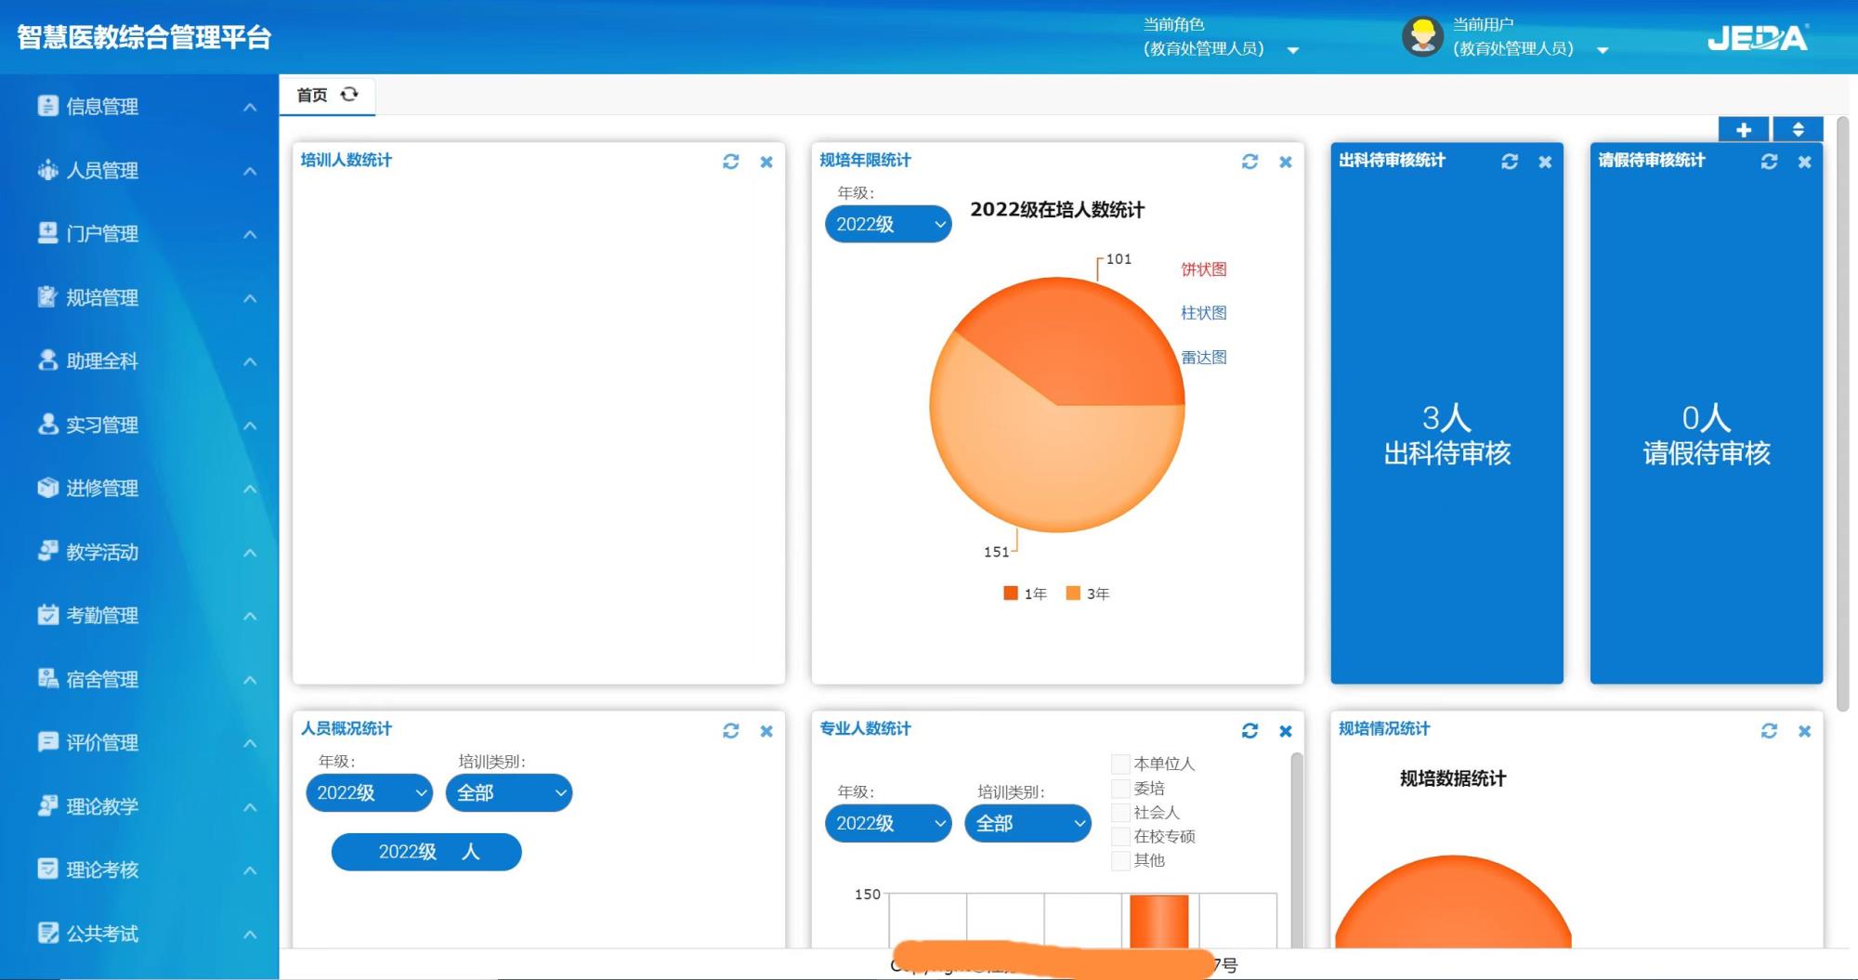
Task: Close the 规培年限统计 panel
Action: [1286, 162]
